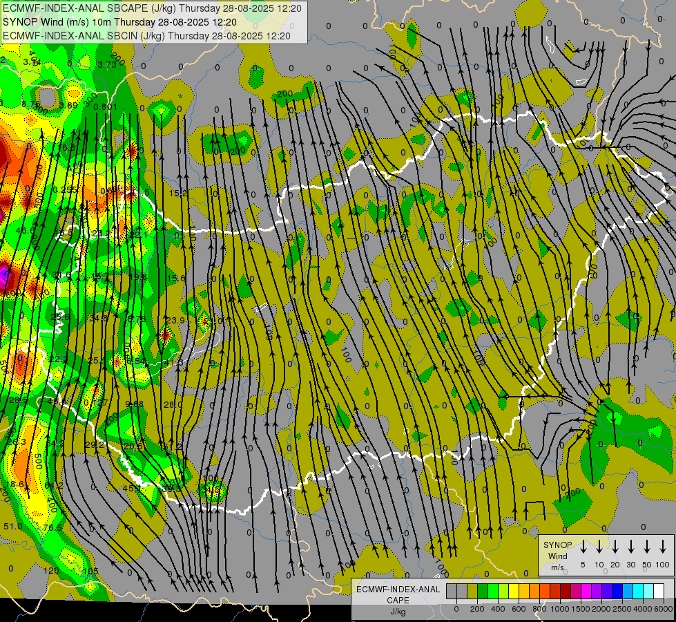The image size is (676, 622).
Task: Click the SYNOP Wind m/s legend label
Action: tap(558, 556)
